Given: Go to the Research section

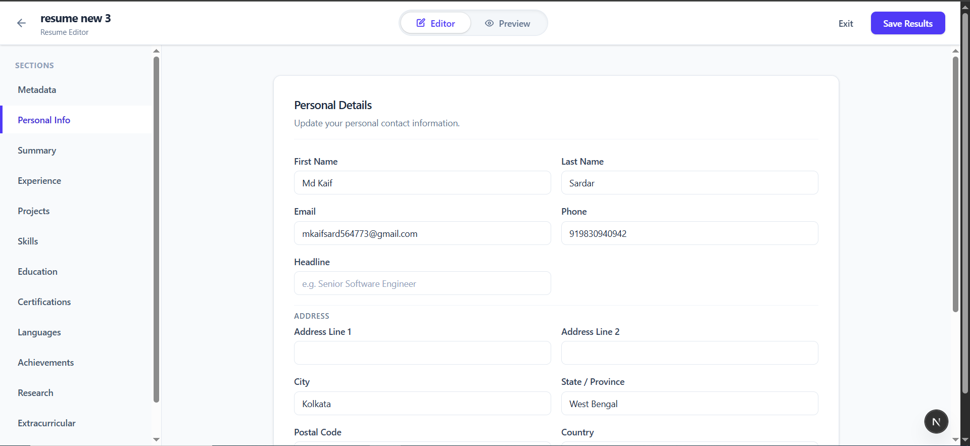Looking at the screenshot, I should (35, 392).
